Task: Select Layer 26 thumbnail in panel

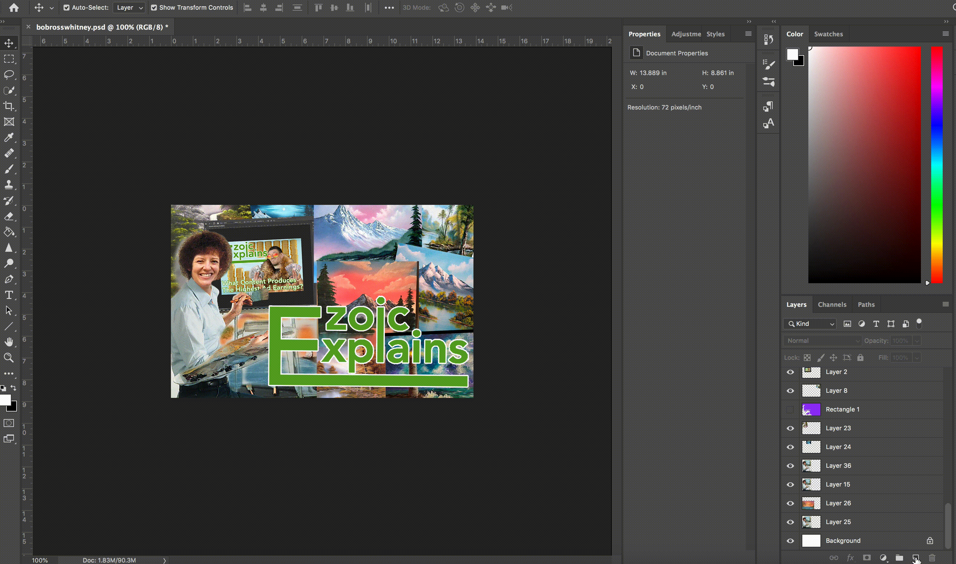Action: pyautogui.click(x=811, y=503)
